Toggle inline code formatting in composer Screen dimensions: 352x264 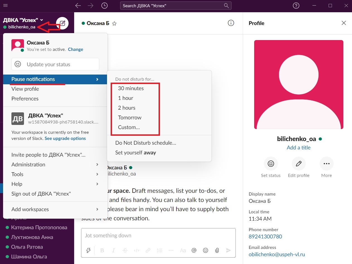click(136, 250)
